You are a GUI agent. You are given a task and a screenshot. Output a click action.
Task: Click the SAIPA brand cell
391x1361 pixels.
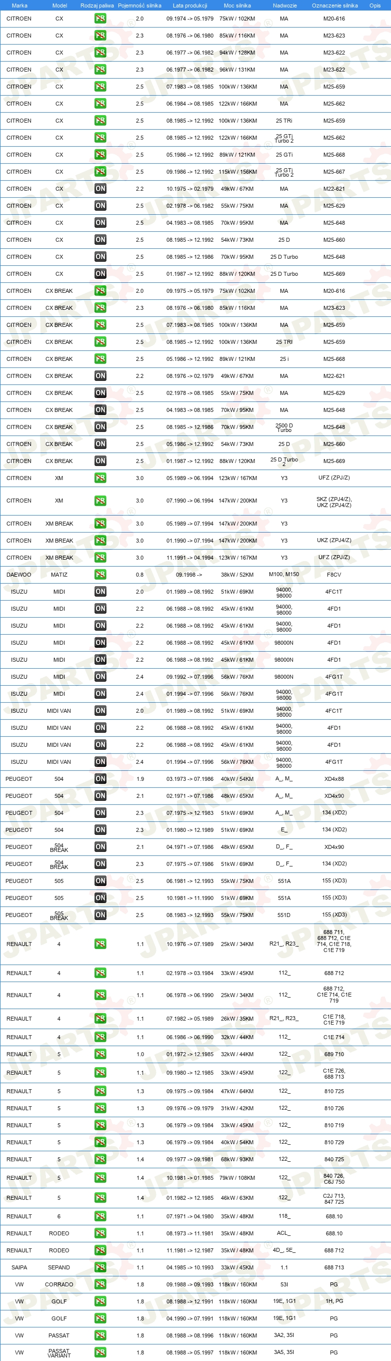(19, 1267)
